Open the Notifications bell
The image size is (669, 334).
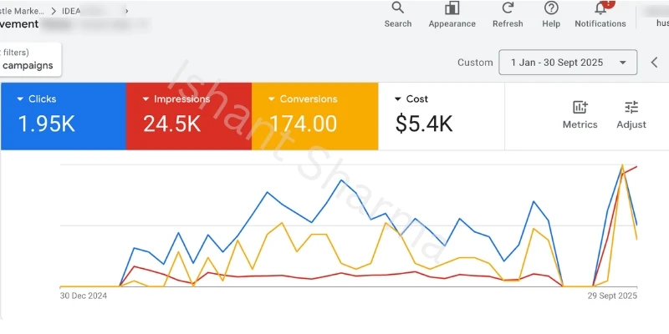[x=600, y=9]
